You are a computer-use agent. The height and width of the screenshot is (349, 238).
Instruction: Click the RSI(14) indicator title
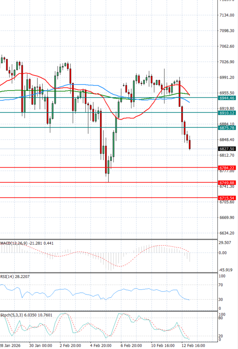[x=8, y=276]
